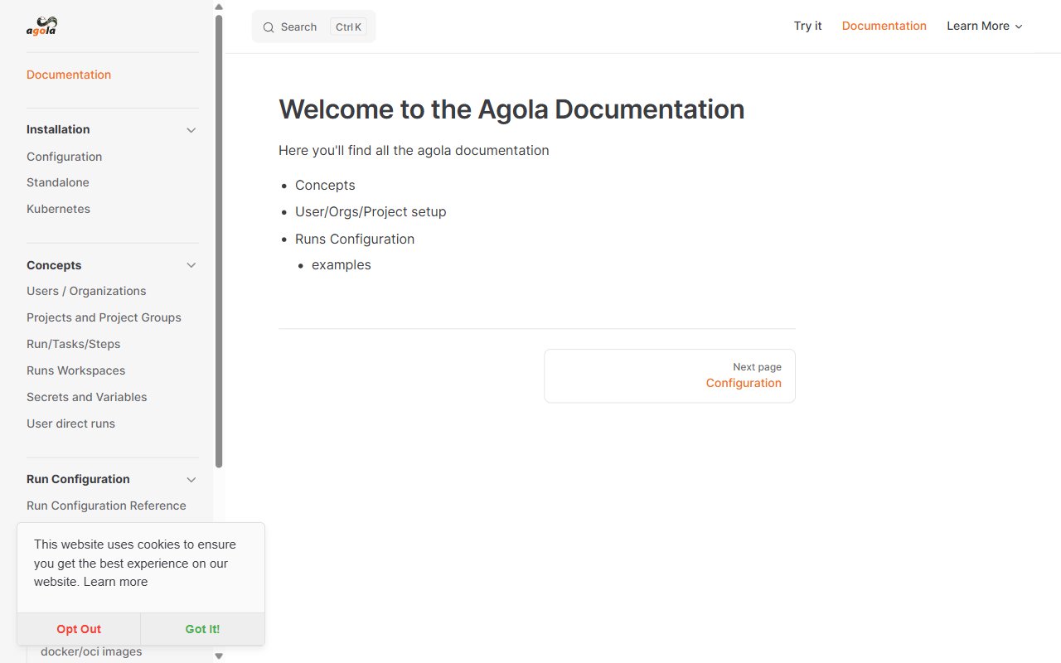The image size is (1061, 663).
Task: Click the search magnifier icon
Action: 269,27
